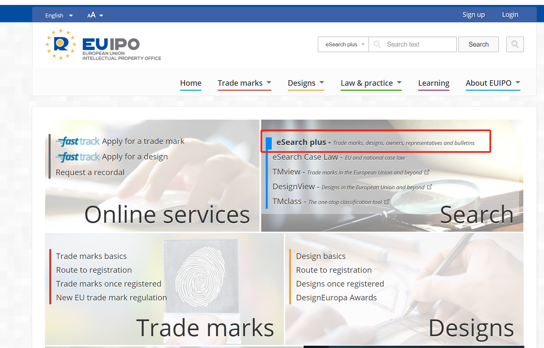Click the EUIPO logo
Viewport: 544px width, 348px height.
pos(103,45)
